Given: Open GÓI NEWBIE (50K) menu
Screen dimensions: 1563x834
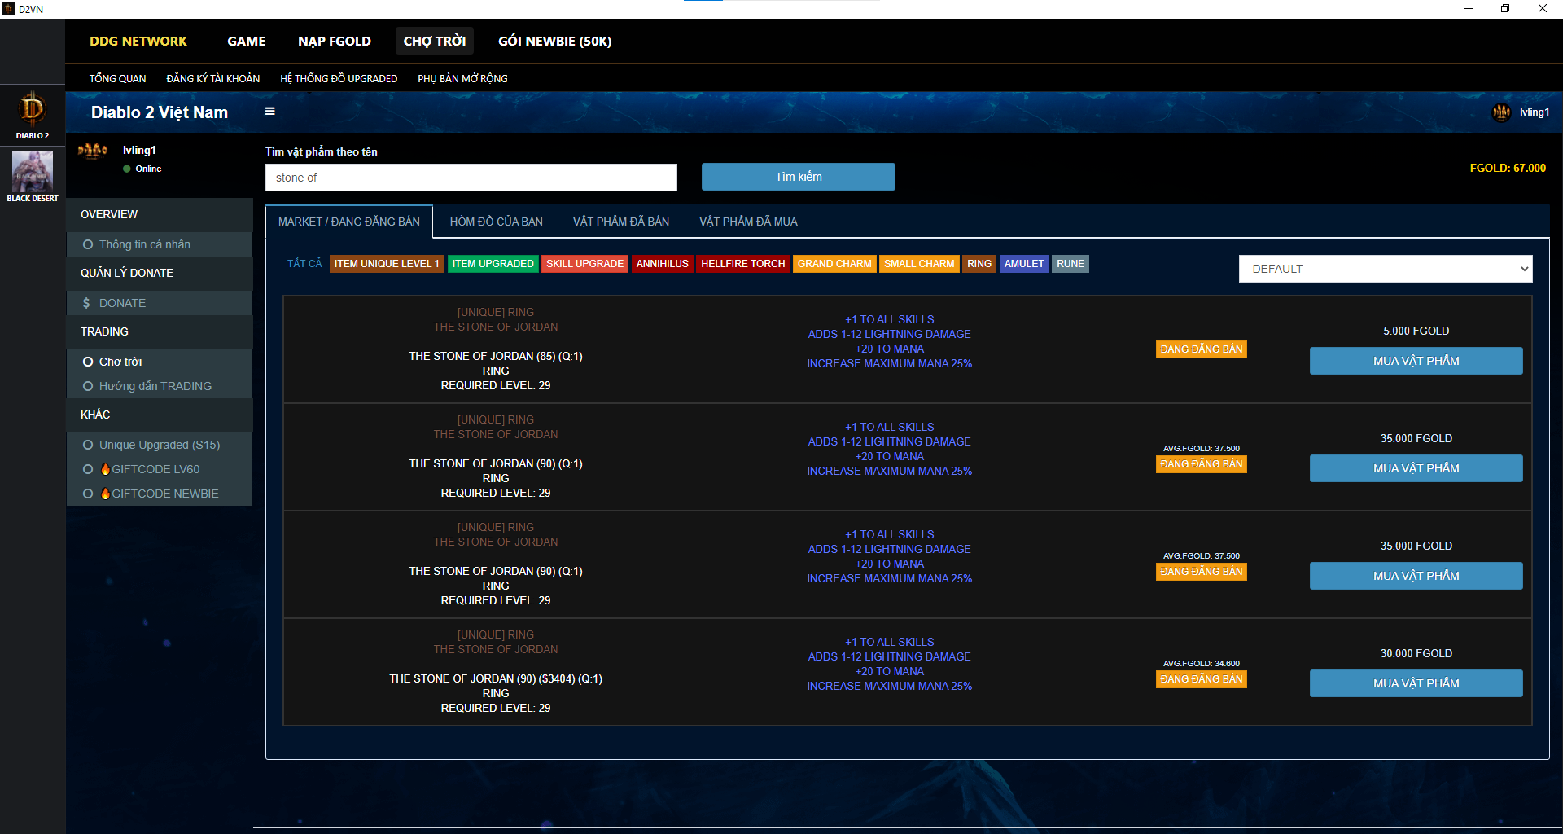Looking at the screenshot, I should pos(555,41).
